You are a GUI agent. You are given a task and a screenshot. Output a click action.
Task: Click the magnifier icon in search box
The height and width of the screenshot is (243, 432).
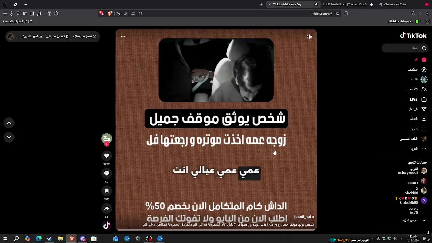click(424, 48)
